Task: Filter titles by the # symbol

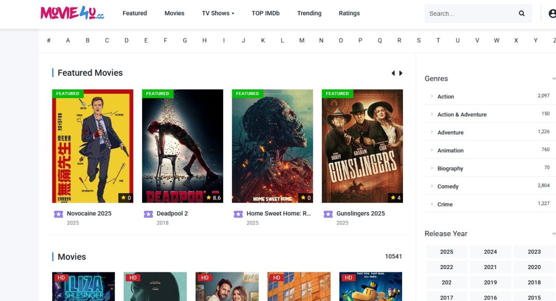Action: pyautogui.click(x=49, y=41)
